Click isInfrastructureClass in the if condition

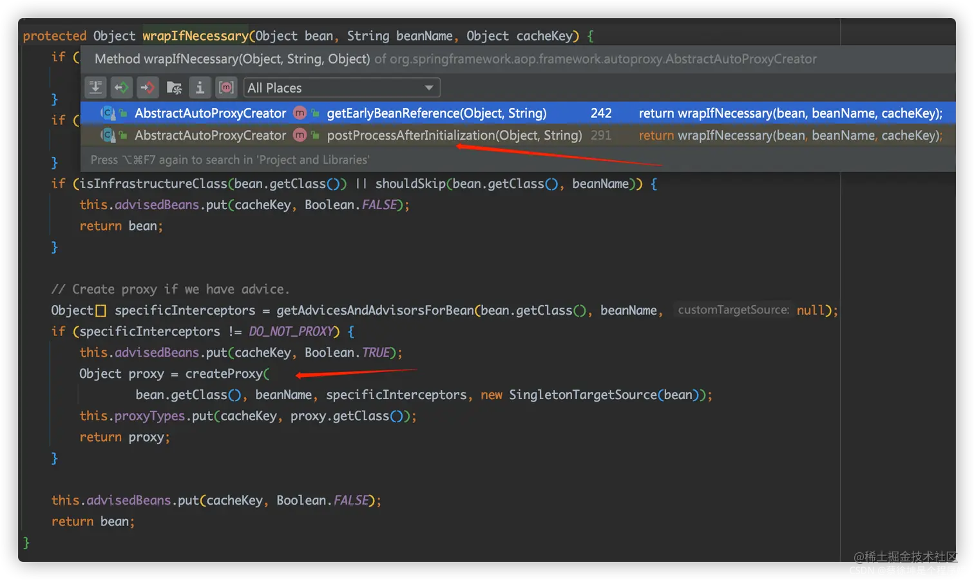point(152,184)
